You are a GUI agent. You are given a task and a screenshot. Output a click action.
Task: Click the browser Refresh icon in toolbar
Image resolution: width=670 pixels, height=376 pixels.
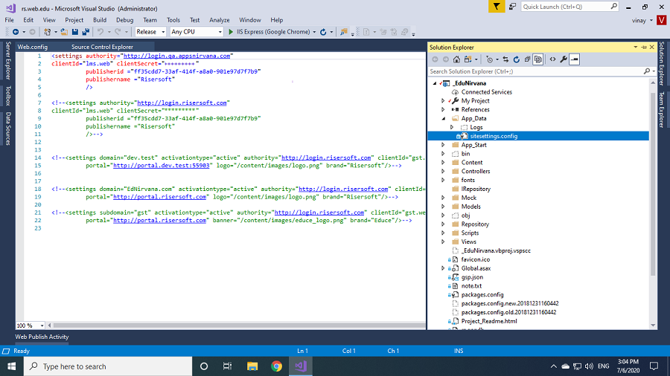click(x=323, y=32)
